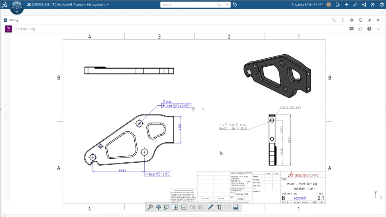Click the 41.50 vertical dimension
386x217 pixels.
(180, 127)
